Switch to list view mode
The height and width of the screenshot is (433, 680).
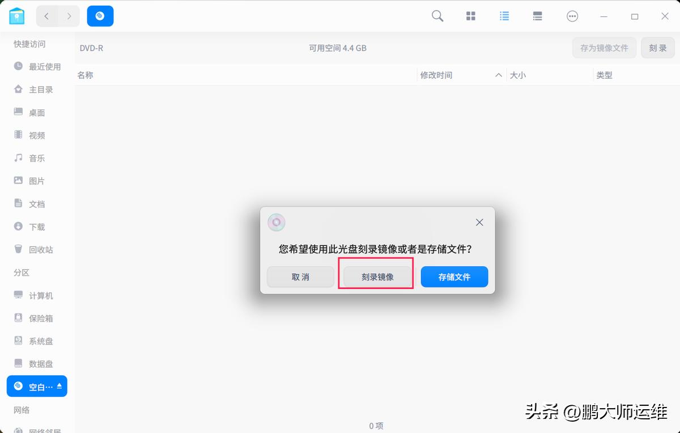tap(504, 16)
